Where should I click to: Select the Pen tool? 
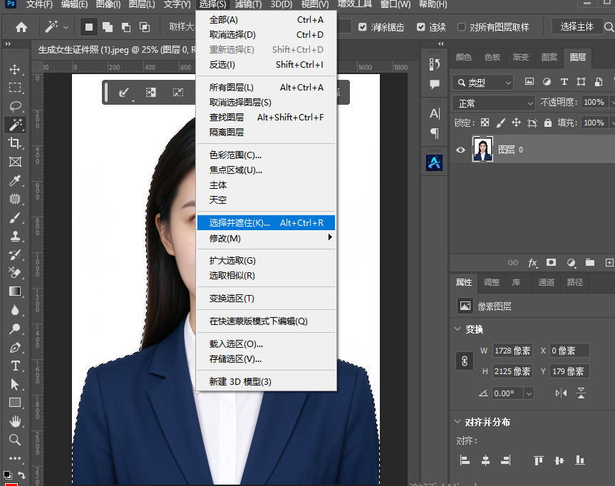(15, 348)
